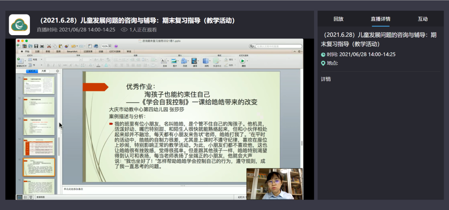Click the Cut scissors icon
The width and height of the screenshot is (449, 210).
tap(49, 46)
